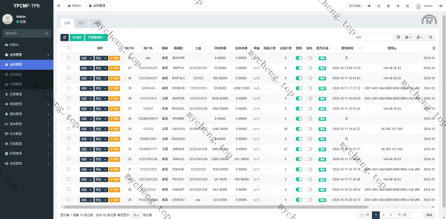Open the export data dropdown
This screenshot has width=446, height=219.
(x=420, y=38)
